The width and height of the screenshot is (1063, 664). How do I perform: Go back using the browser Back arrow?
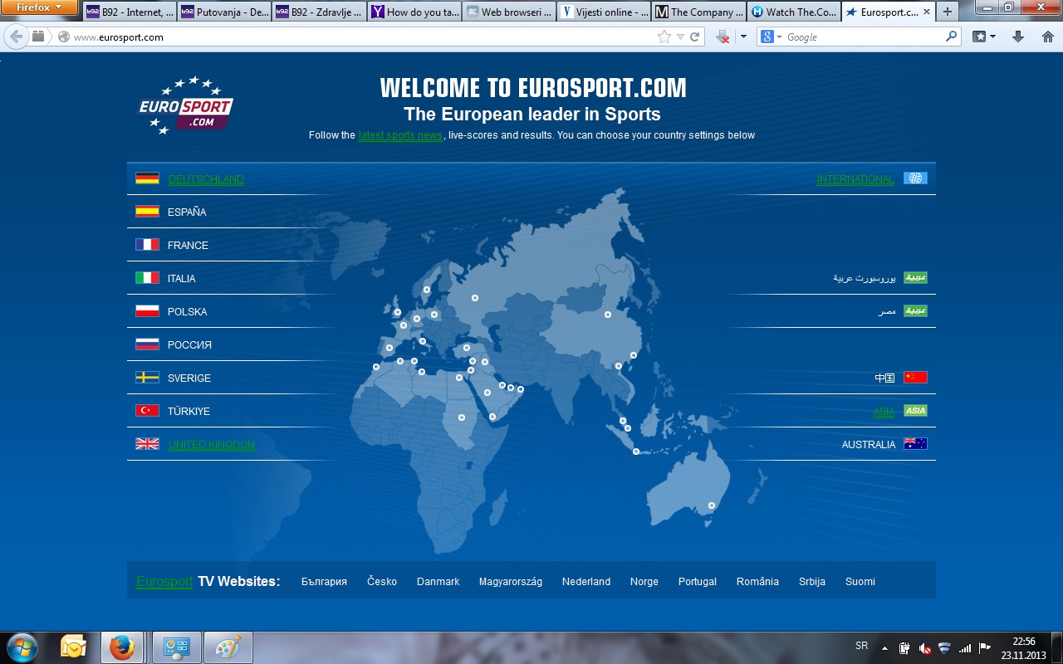[17, 37]
